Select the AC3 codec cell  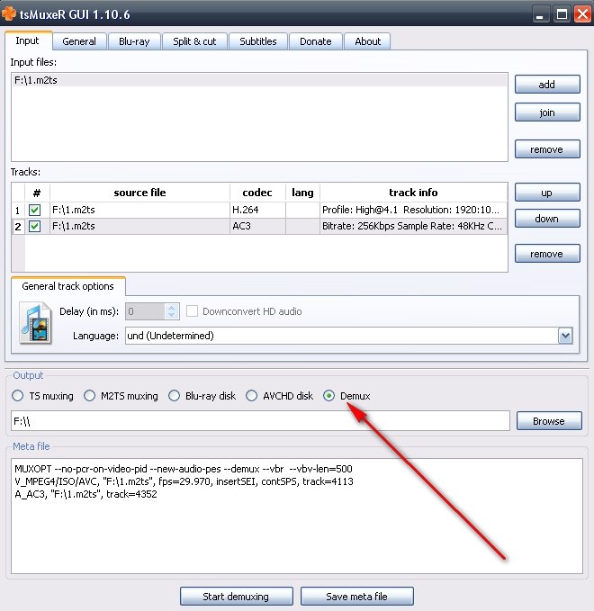[257, 226]
